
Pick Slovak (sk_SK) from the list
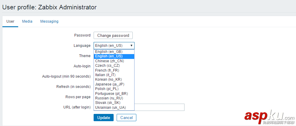tap(108, 103)
